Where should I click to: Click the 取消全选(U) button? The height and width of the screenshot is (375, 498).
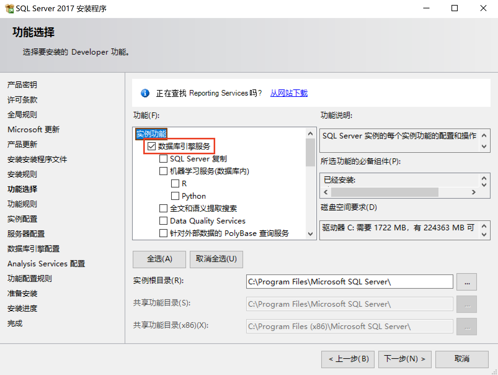[216, 259]
